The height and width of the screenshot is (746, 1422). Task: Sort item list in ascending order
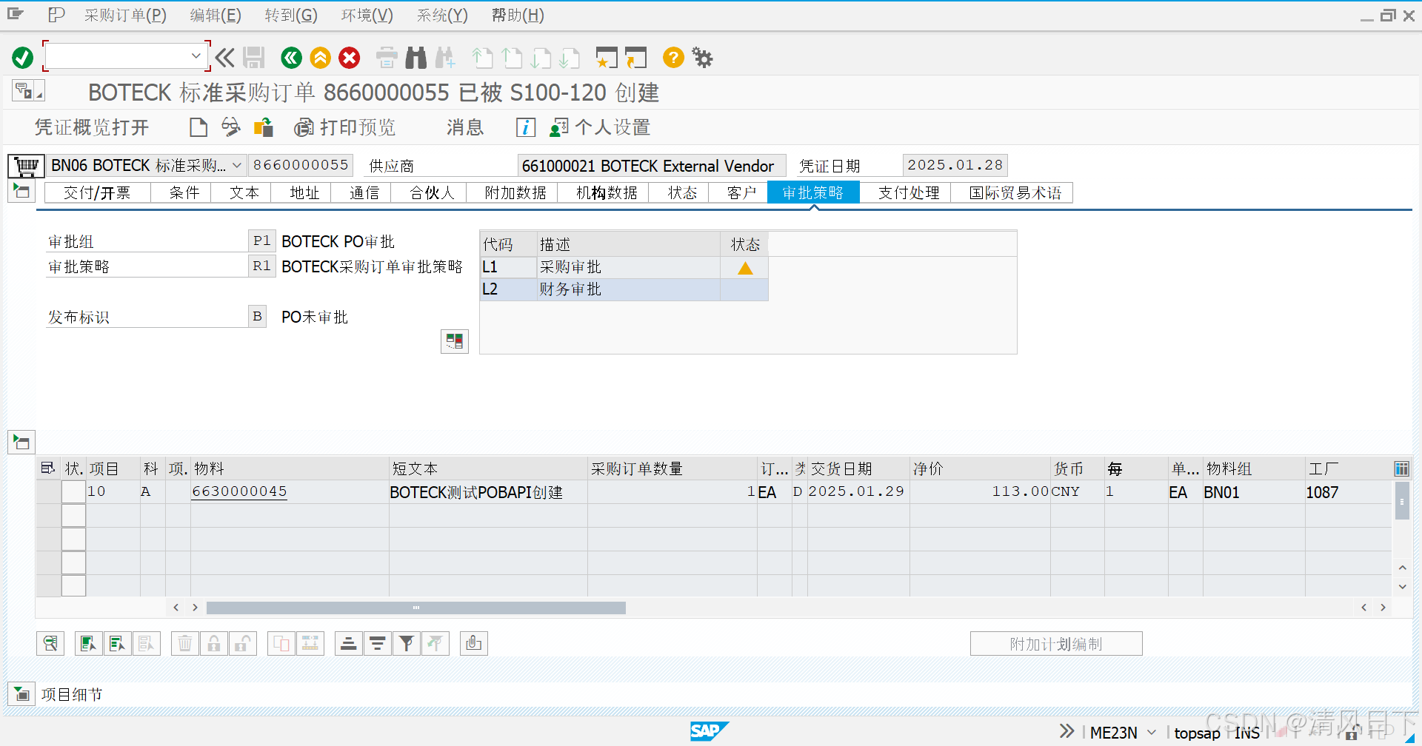[x=348, y=643]
